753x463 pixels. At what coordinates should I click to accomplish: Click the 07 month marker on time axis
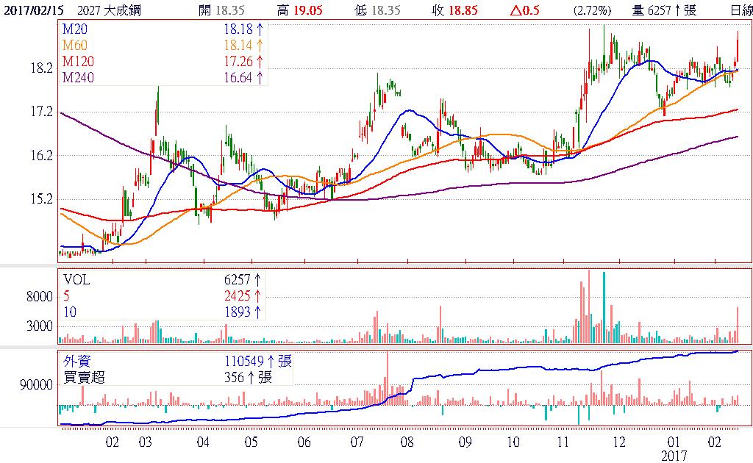point(358,442)
